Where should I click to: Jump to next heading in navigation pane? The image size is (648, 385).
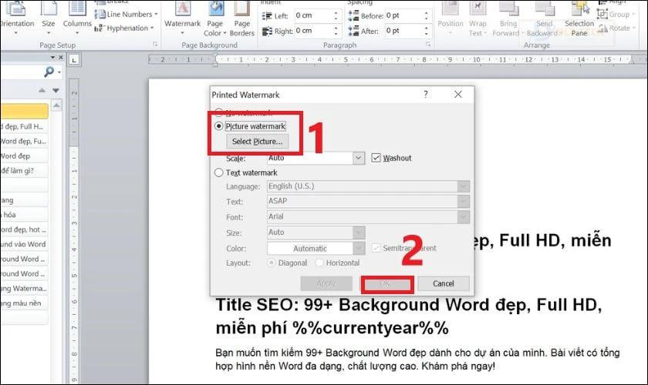pos(56,90)
